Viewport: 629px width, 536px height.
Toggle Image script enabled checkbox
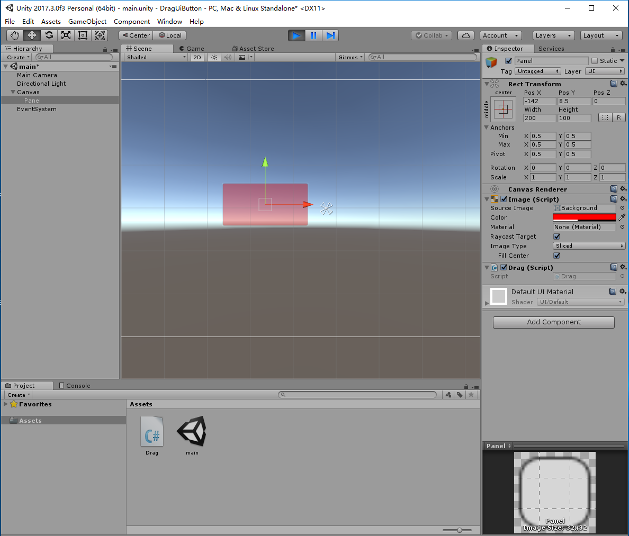tap(504, 199)
